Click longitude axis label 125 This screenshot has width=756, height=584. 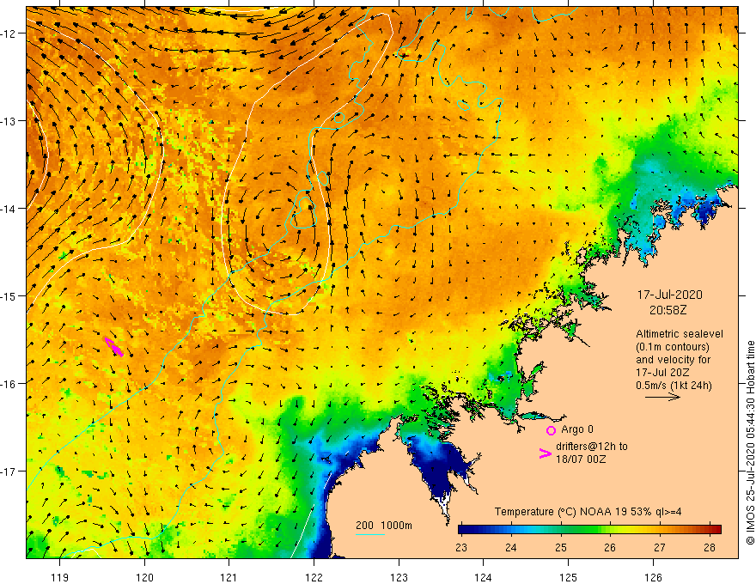(x=569, y=577)
